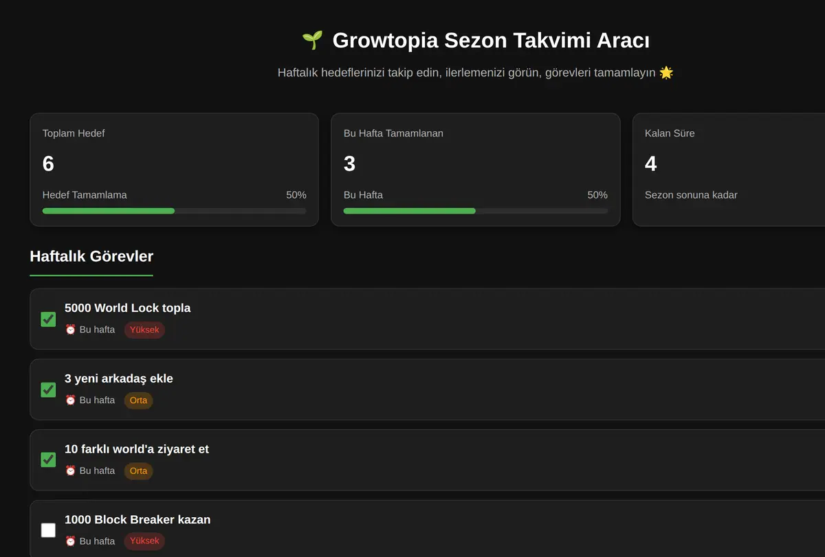Click the Yüksek badge on 5000 World Lock task

coord(144,330)
